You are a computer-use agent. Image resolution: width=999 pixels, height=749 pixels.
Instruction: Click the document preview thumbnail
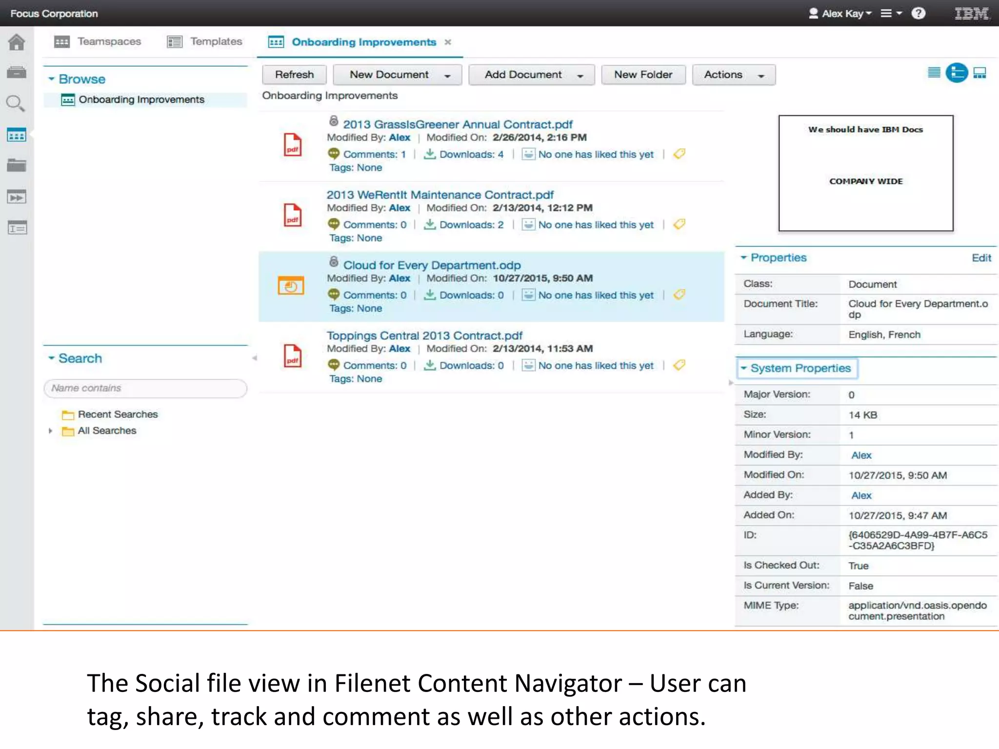click(866, 173)
